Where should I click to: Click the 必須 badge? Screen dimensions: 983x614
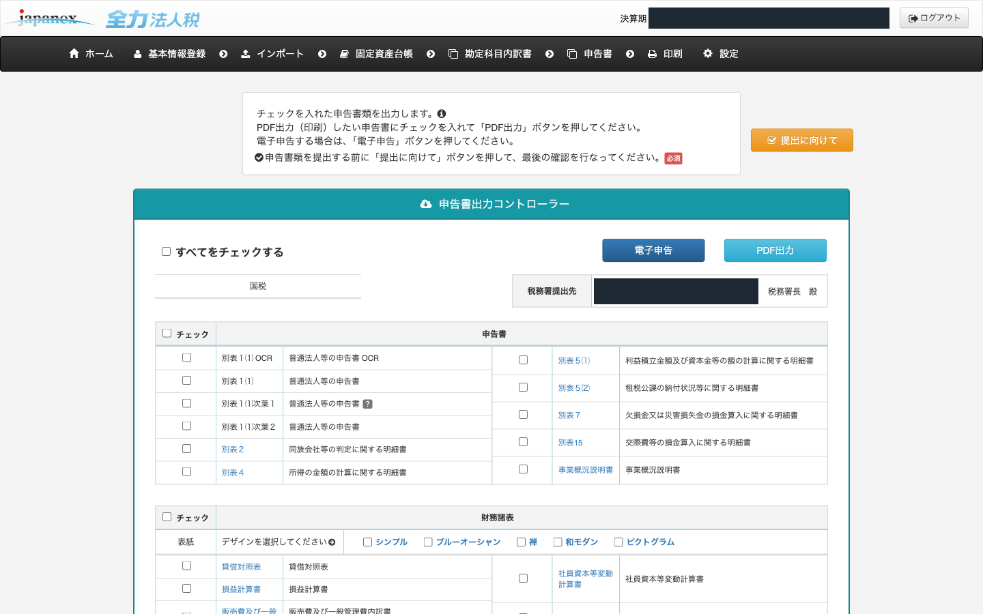673,158
